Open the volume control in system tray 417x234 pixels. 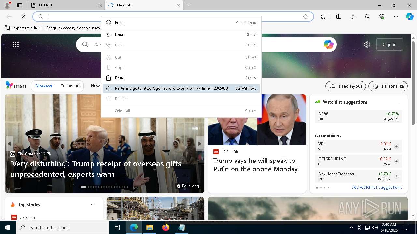(x=375, y=227)
